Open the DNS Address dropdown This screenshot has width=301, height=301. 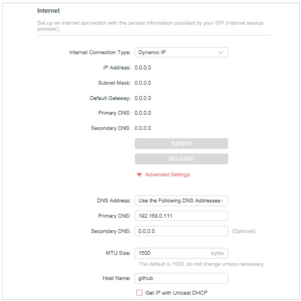[x=181, y=201]
